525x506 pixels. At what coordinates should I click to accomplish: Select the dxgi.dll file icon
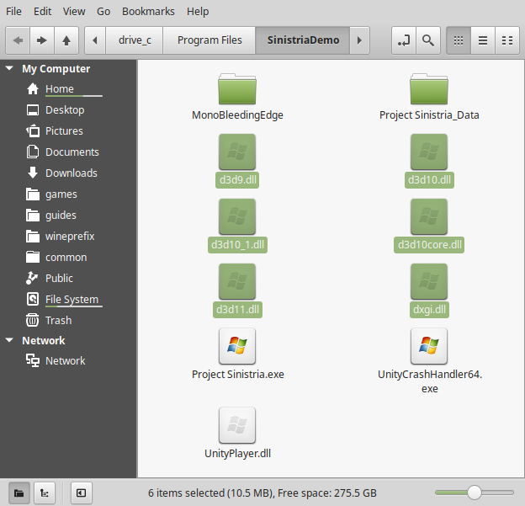pyautogui.click(x=429, y=281)
